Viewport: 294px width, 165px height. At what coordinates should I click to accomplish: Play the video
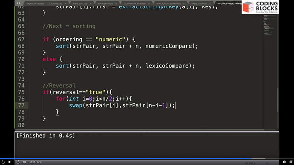point(9,162)
